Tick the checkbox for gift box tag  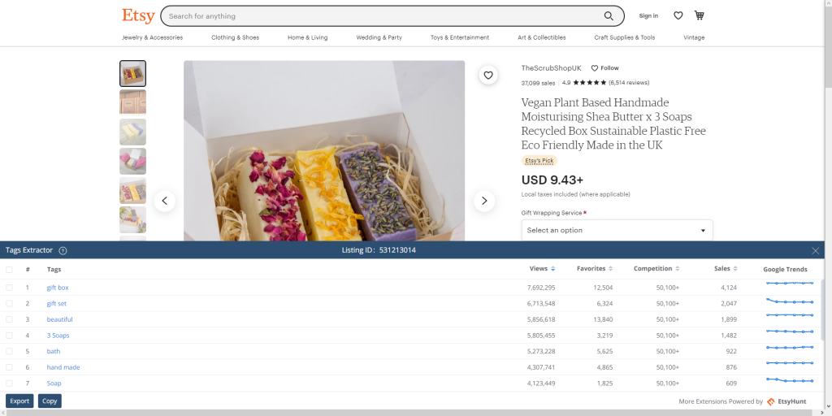pos(10,288)
